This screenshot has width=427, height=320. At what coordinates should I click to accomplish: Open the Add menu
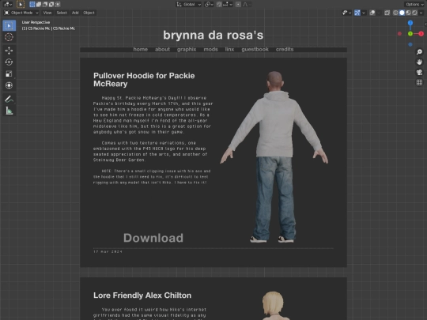click(x=75, y=13)
